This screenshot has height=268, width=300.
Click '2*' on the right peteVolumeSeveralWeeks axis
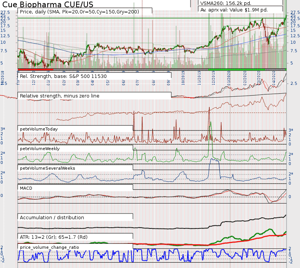pos(291,174)
